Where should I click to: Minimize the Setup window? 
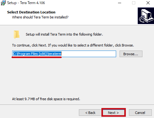[x=120, y=3]
